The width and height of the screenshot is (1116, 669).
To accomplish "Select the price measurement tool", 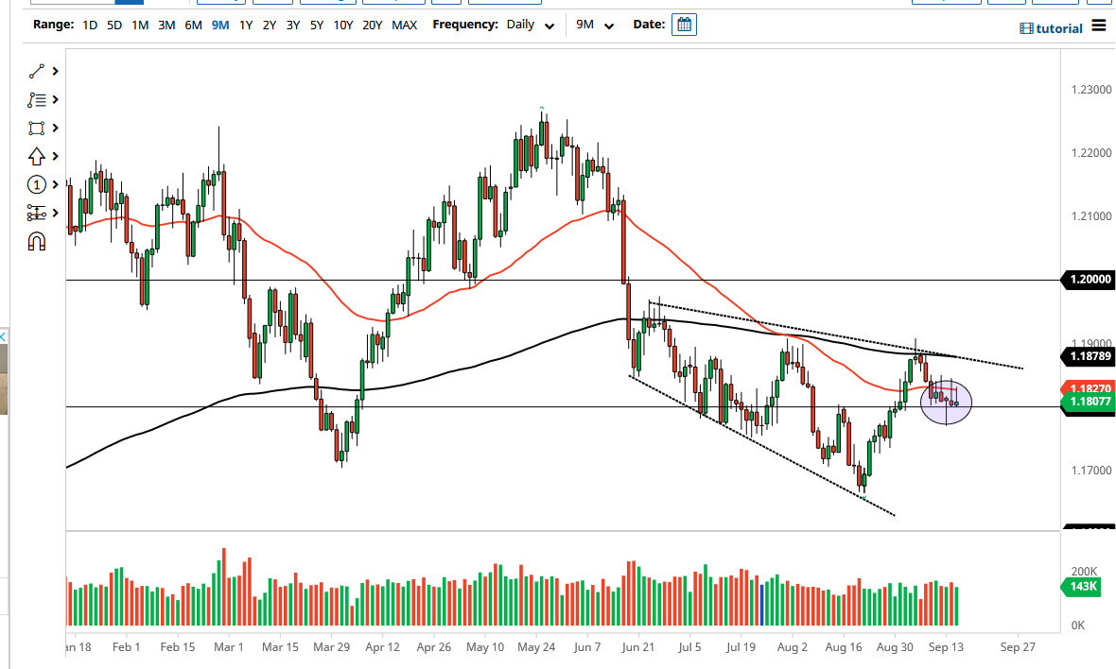I will [x=37, y=213].
